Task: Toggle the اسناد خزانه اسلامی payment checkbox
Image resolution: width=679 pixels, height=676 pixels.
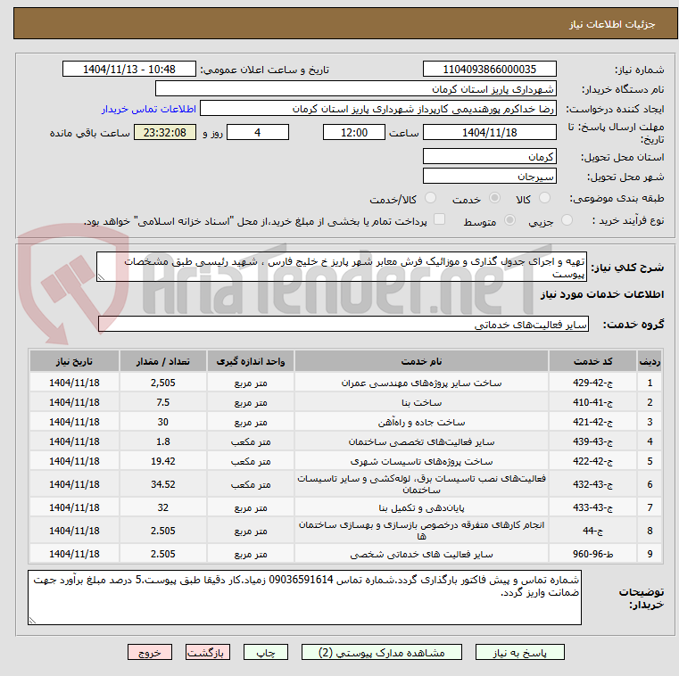Action: 440,219
